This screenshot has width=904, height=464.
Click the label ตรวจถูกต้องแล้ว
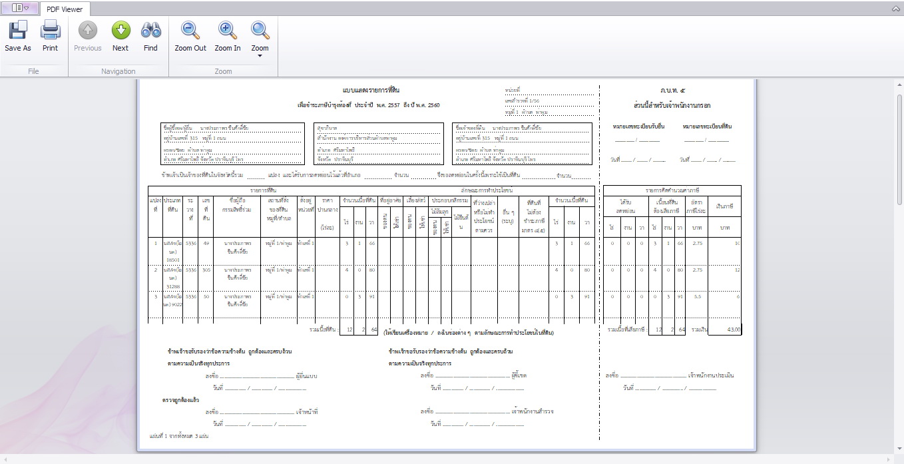coord(180,400)
